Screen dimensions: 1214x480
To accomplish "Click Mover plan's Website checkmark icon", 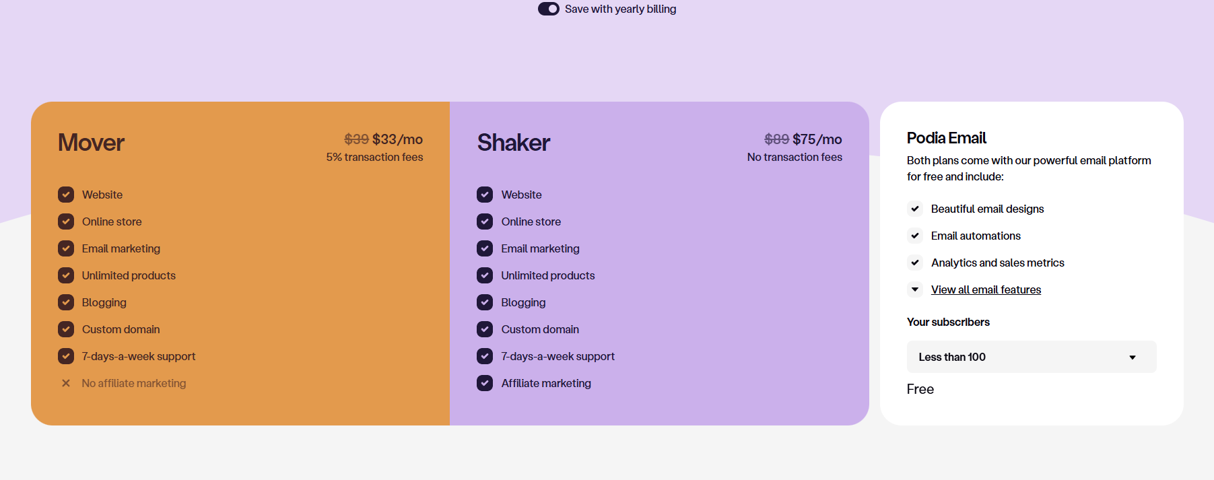I will coord(66,195).
